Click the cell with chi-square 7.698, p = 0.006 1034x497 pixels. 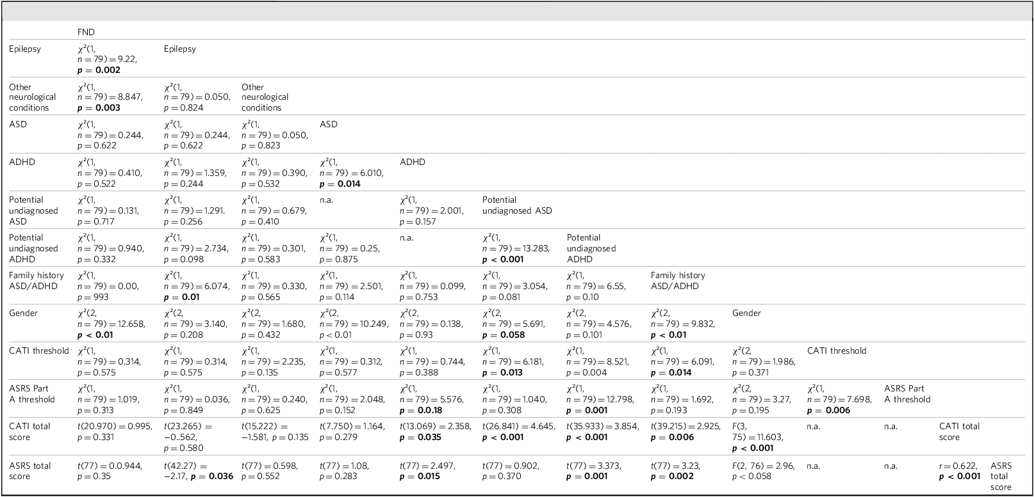click(839, 399)
